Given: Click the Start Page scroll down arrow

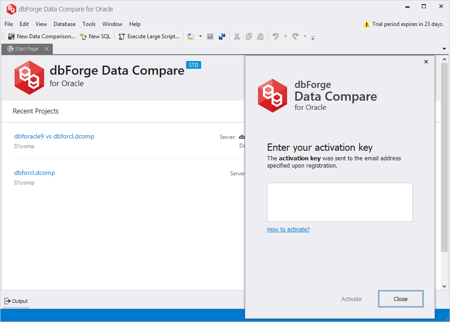Looking at the screenshot, I should pyautogui.click(x=444, y=286).
